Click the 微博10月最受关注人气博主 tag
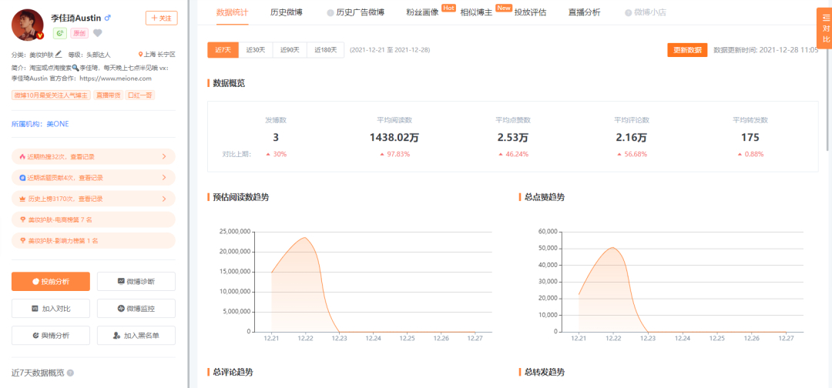The height and width of the screenshot is (388, 832). click(x=52, y=95)
